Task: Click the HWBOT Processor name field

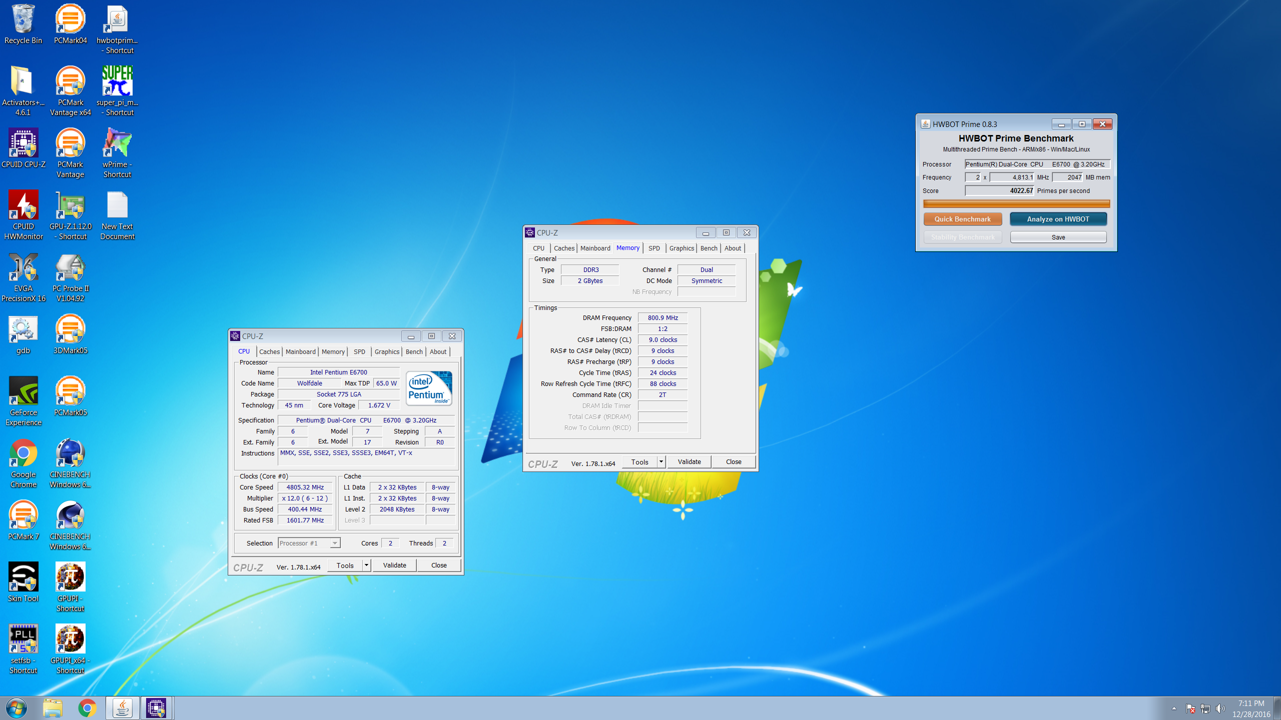Action: [1037, 164]
